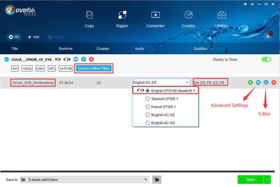Open the Start button dropdown arrow
This screenshot has width=280, height=187.
click(x=267, y=179)
